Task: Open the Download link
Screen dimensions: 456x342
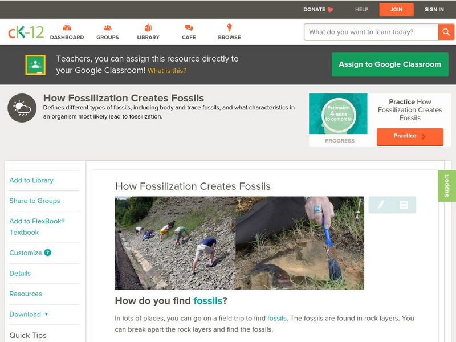Action: coord(25,315)
